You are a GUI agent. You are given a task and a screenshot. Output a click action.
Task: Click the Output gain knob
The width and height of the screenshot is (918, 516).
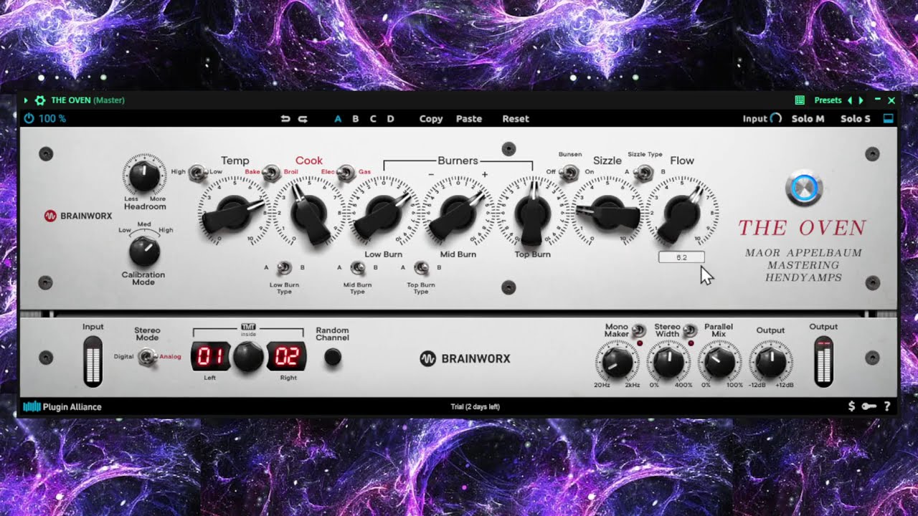[x=771, y=363]
